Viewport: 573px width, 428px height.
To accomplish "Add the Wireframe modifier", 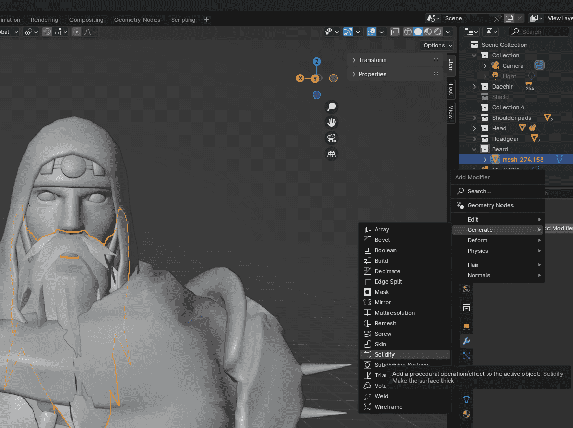I will coord(404,407).
